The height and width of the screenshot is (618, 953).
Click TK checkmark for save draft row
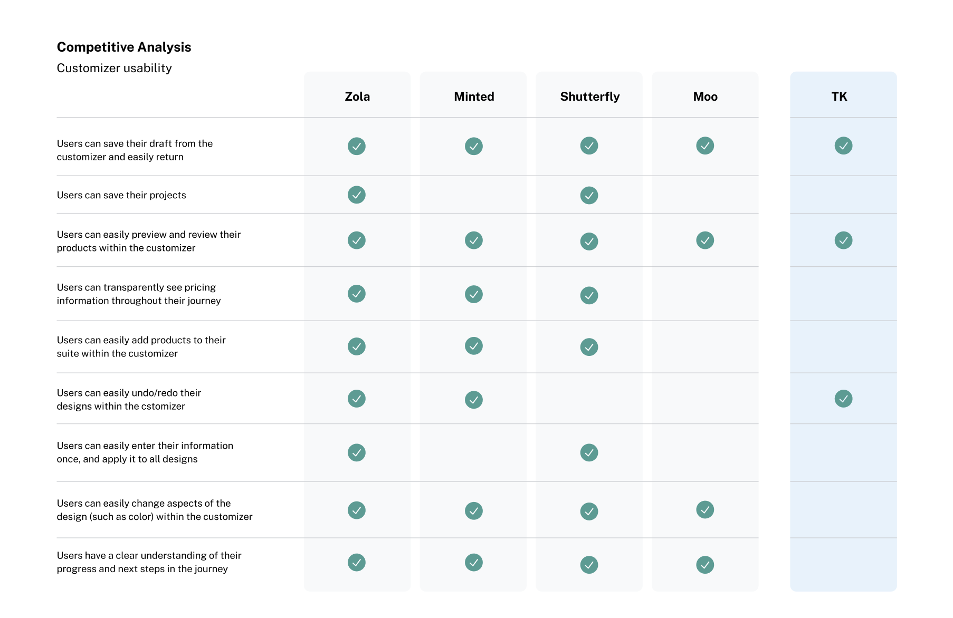(843, 146)
